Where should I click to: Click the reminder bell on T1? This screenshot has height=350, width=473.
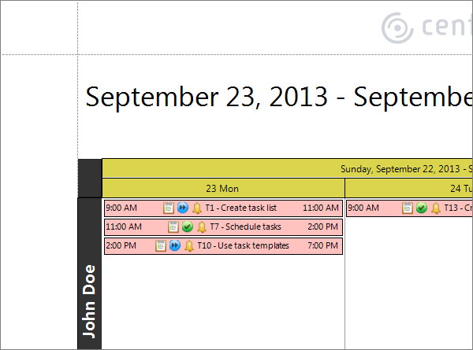coord(197,208)
